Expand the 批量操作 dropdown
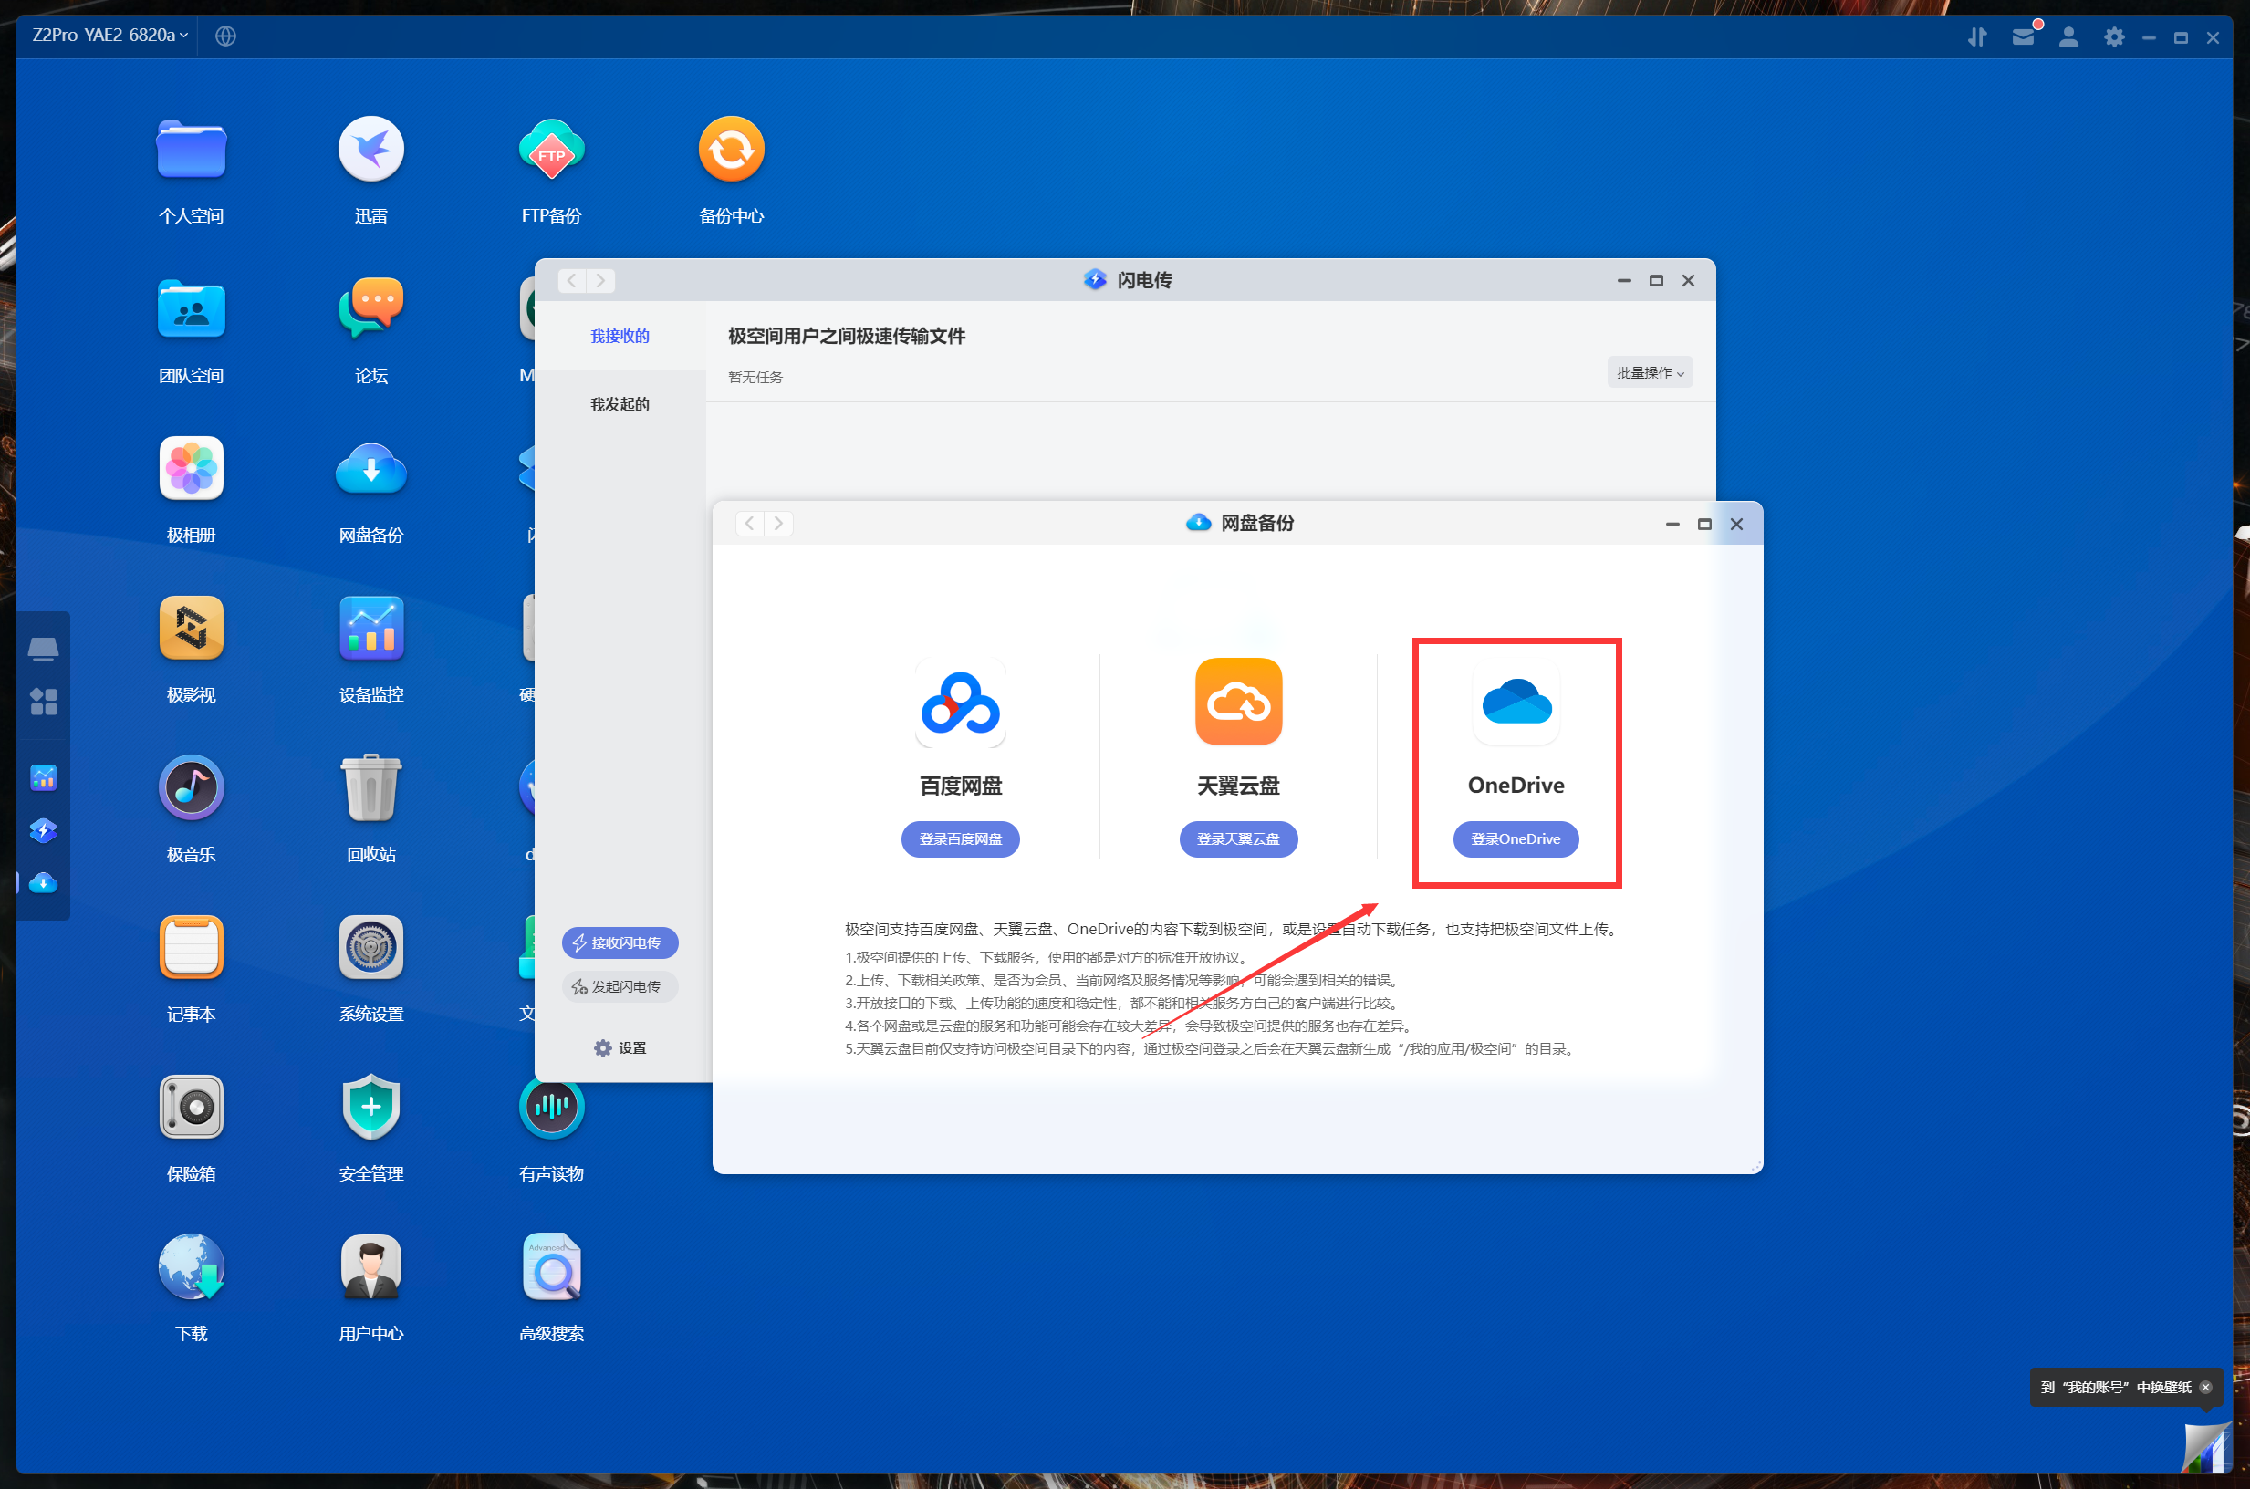This screenshot has height=1489, width=2250. click(x=1649, y=372)
